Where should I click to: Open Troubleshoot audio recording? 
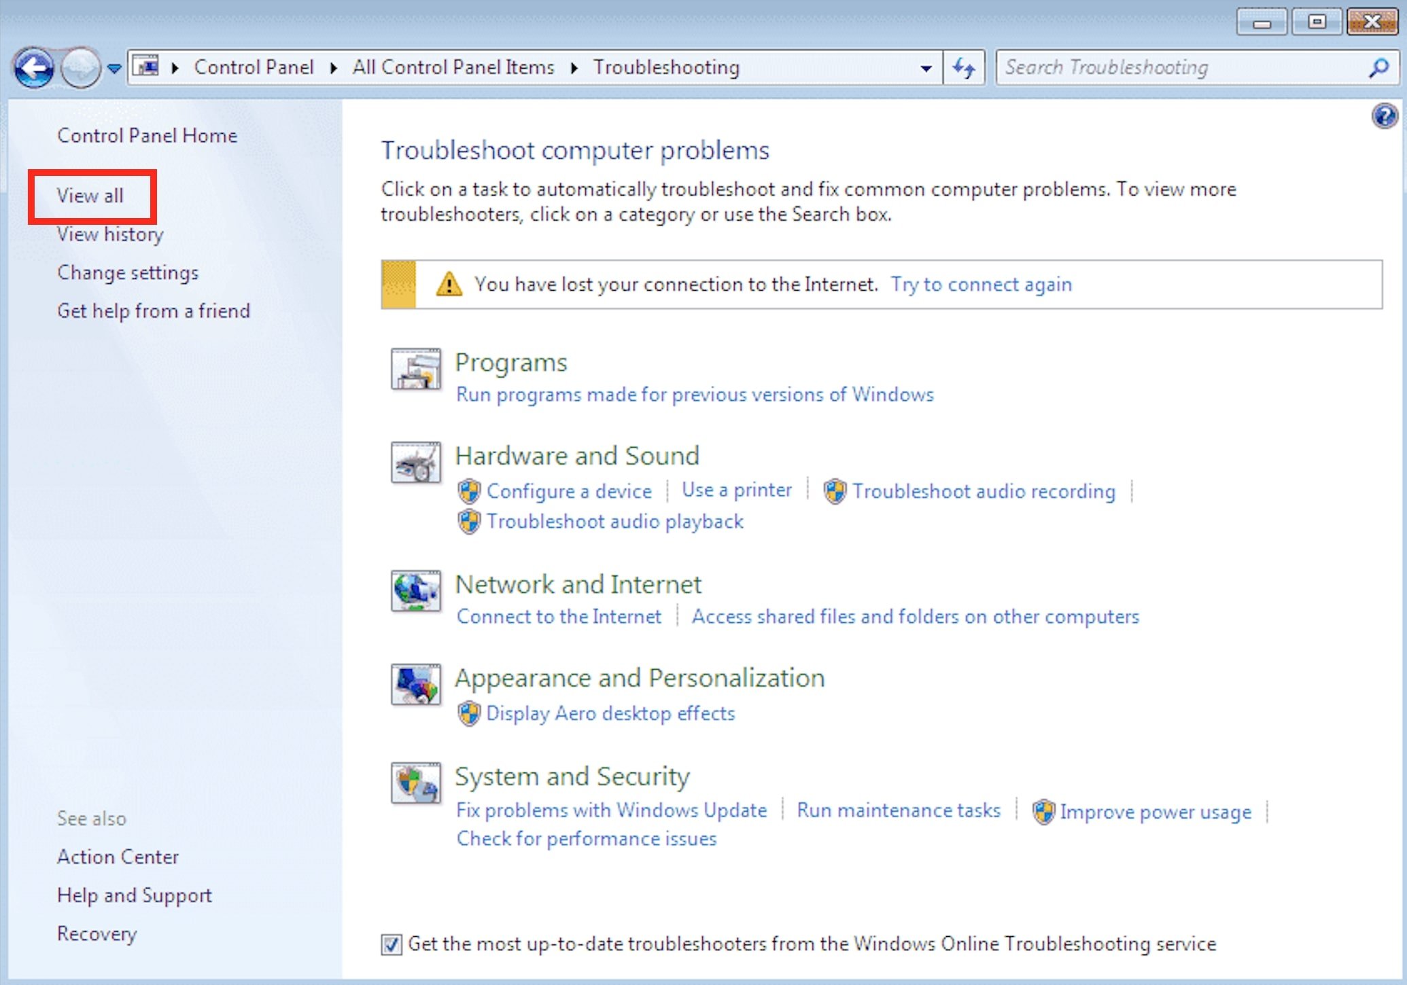(984, 491)
